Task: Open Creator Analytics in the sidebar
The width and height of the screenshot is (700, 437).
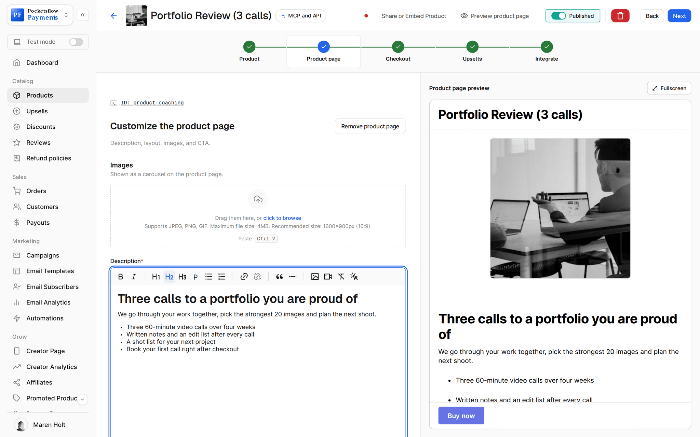Action: point(48,367)
